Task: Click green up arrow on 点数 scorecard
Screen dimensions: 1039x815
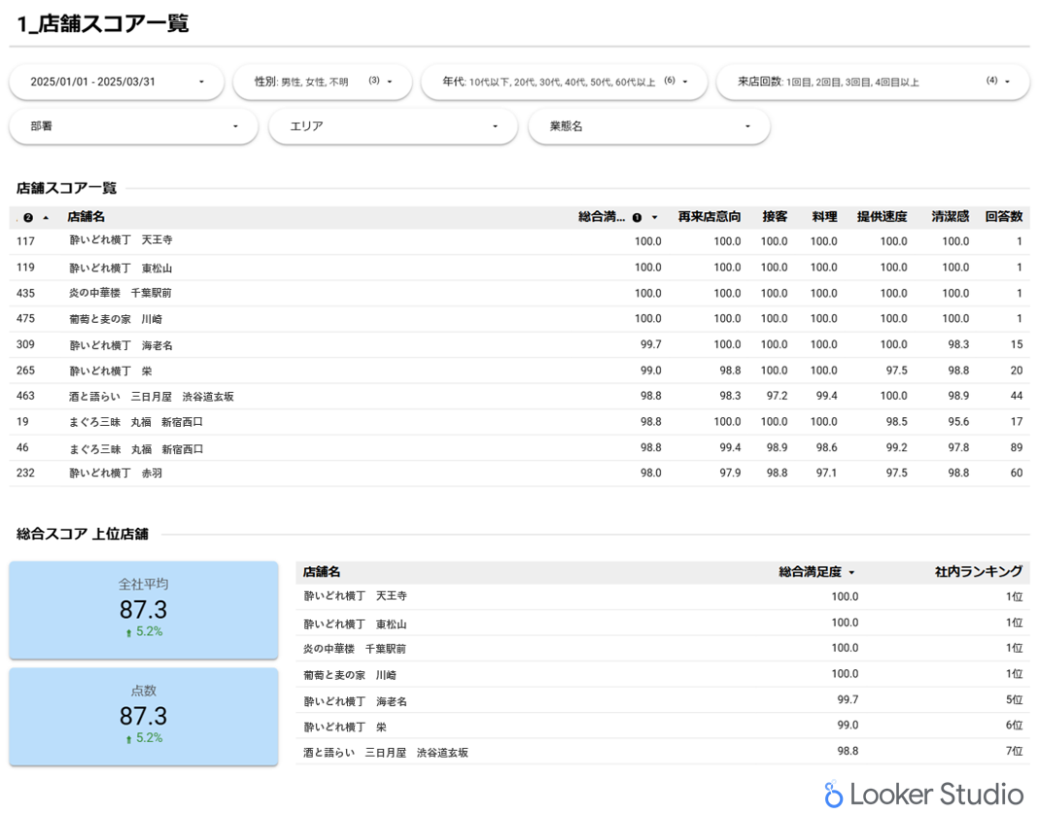Action: (128, 739)
